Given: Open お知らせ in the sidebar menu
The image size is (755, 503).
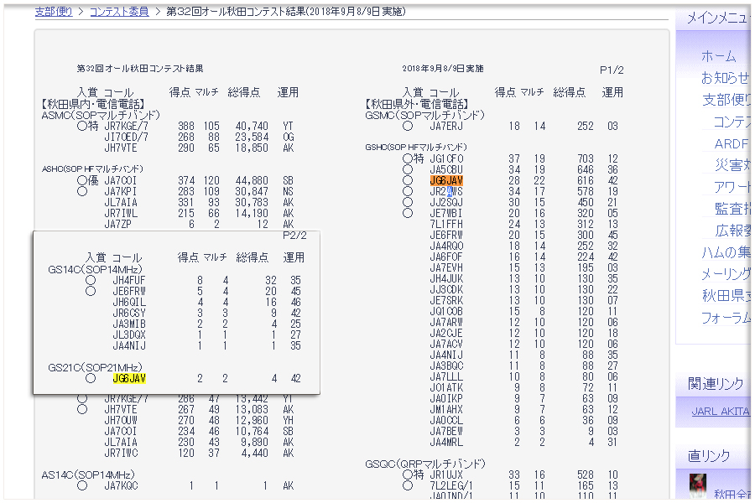Looking at the screenshot, I should click(725, 78).
